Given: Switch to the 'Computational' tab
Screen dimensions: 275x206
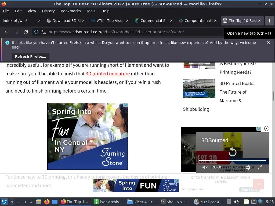Looking at the screenshot, I should [x=197, y=21].
